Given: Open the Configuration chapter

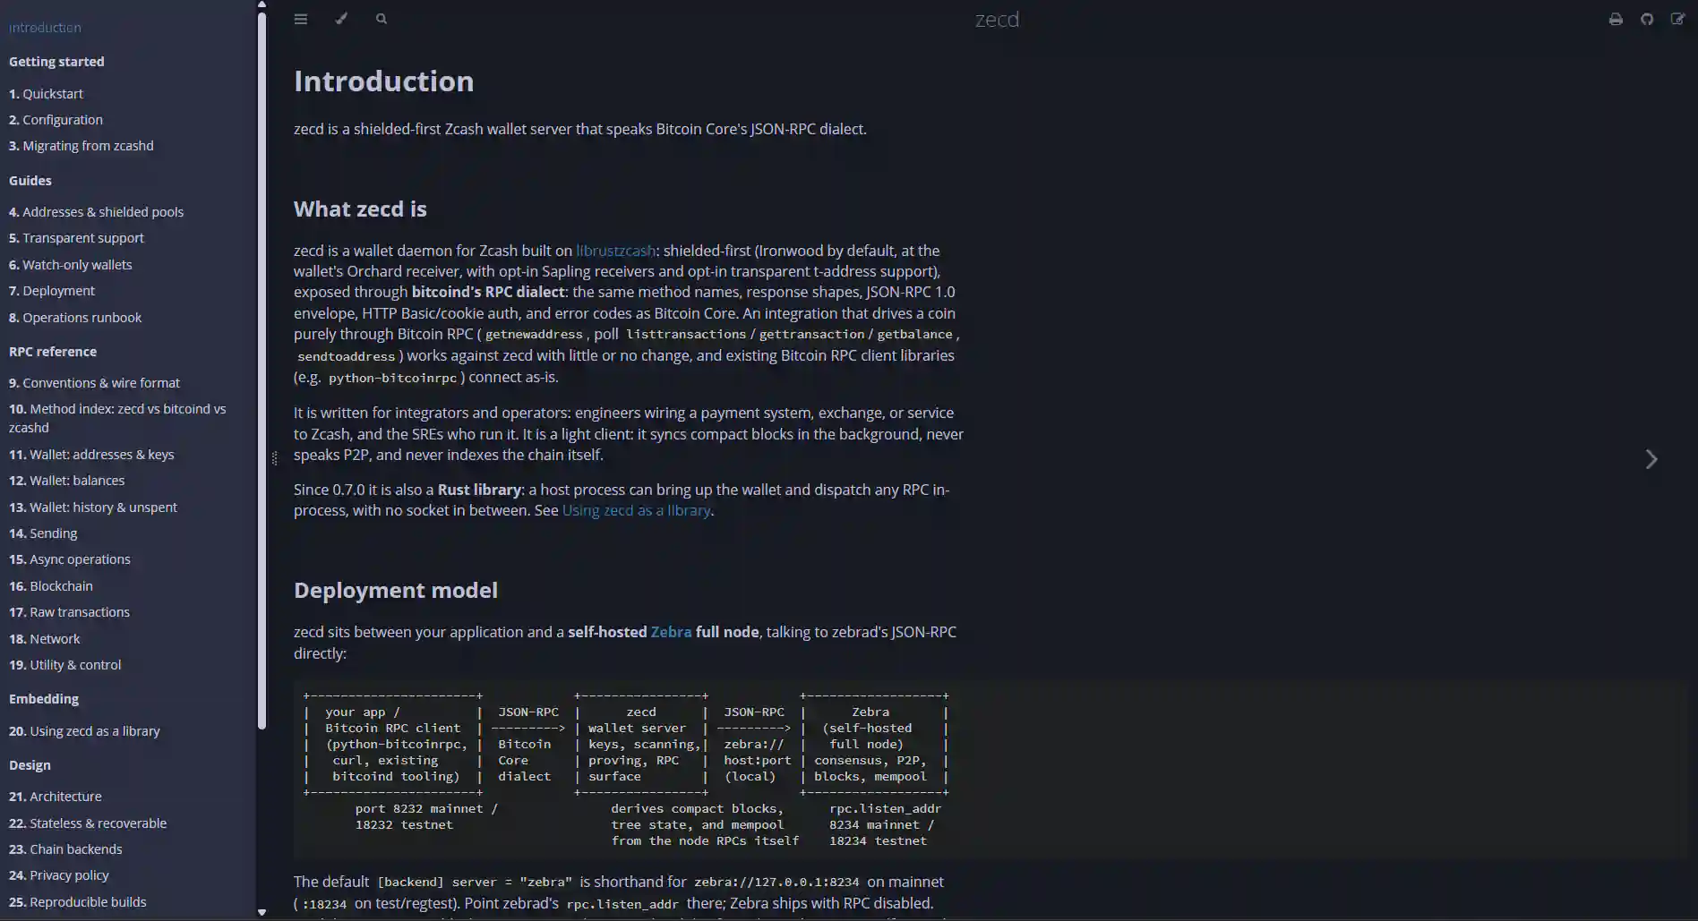Looking at the screenshot, I should 56,120.
